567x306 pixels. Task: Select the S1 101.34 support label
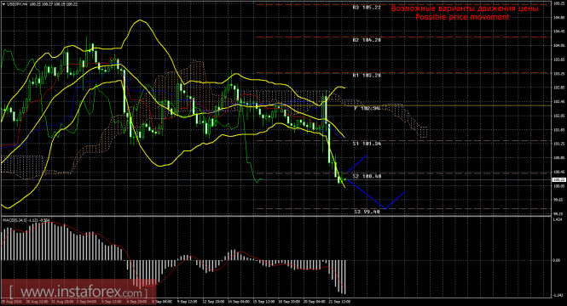click(367, 144)
